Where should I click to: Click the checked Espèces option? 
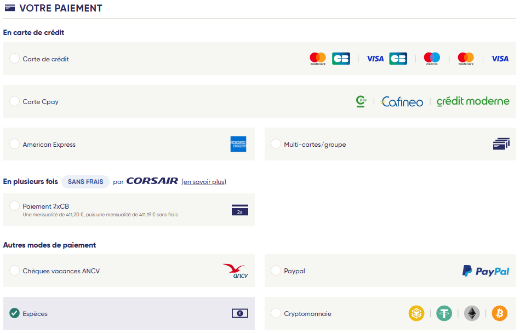(x=15, y=313)
